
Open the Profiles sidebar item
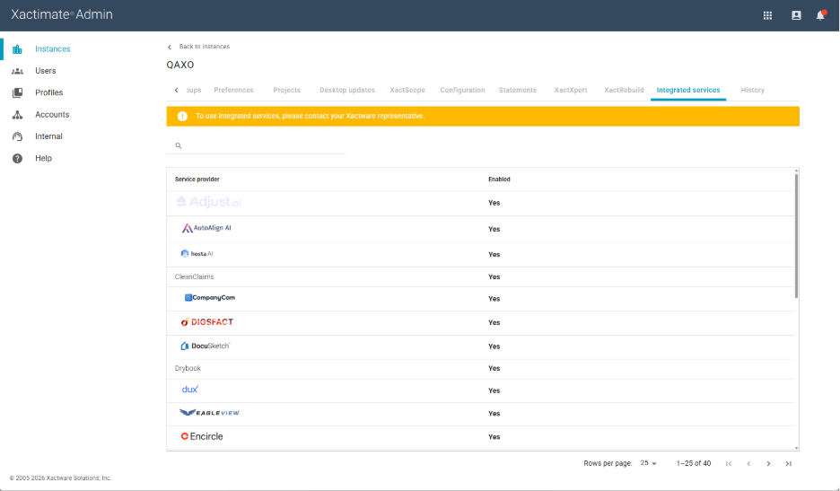[48, 92]
